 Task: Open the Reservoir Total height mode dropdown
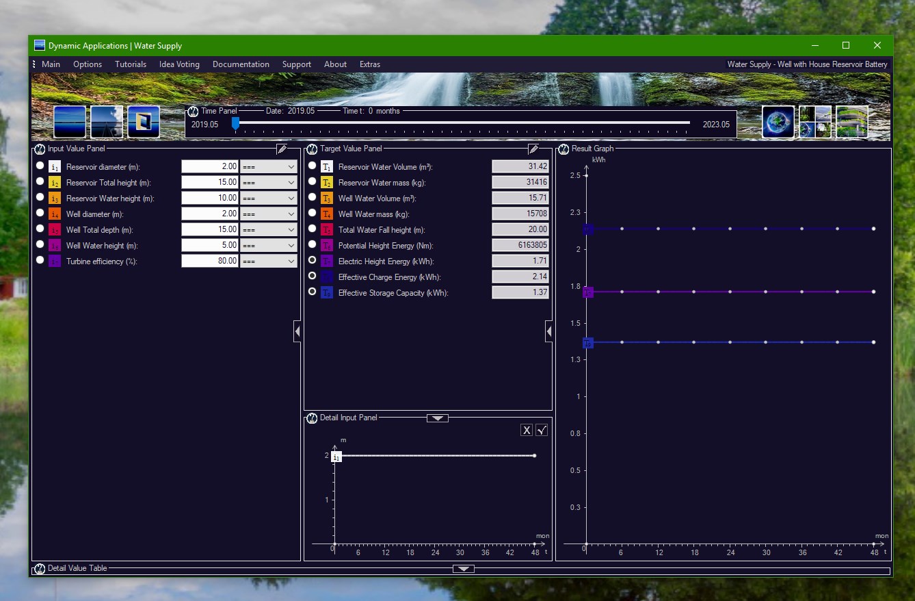coord(269,182)
